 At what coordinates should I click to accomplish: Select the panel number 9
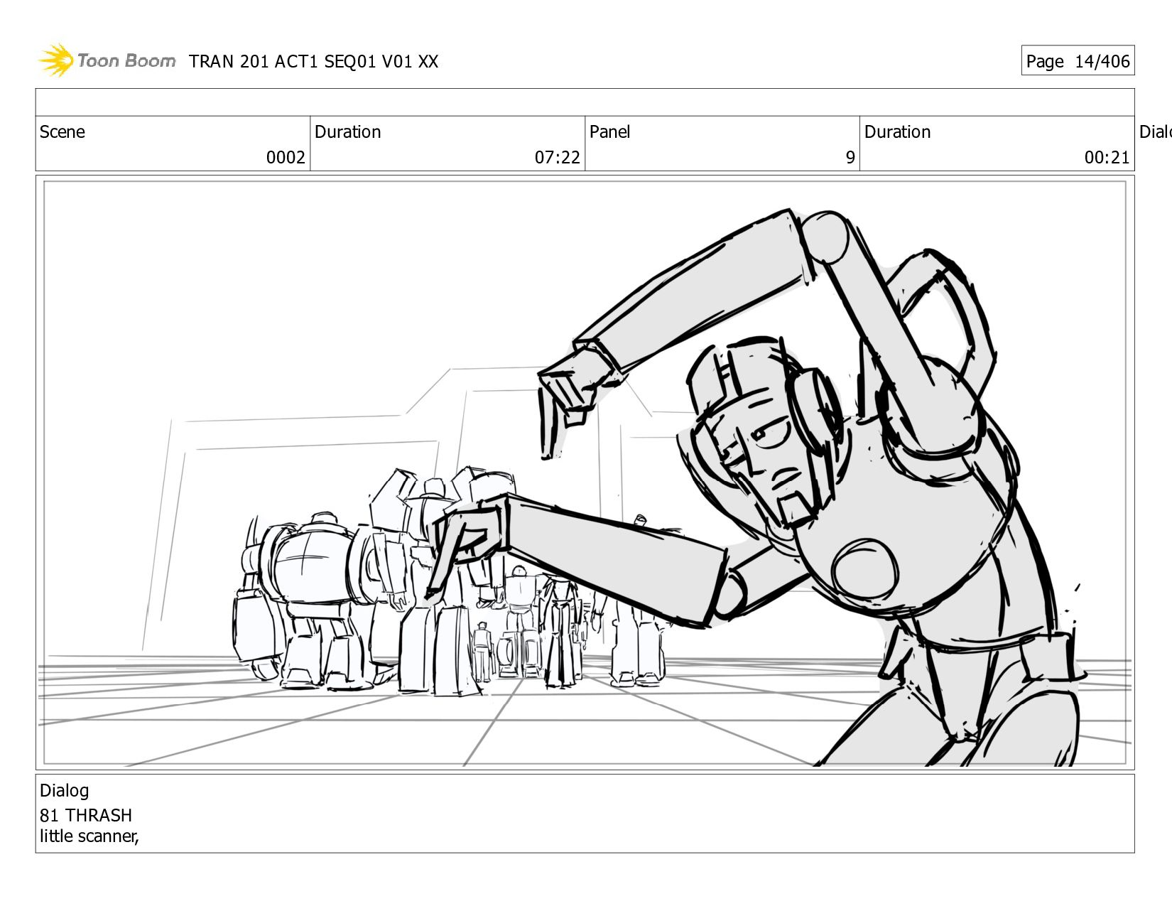pyautogui.click(x=850, y=158)
